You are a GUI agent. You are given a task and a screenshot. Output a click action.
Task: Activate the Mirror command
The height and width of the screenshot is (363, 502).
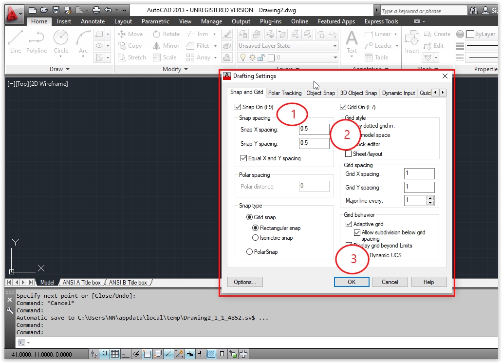click(166, 46)
